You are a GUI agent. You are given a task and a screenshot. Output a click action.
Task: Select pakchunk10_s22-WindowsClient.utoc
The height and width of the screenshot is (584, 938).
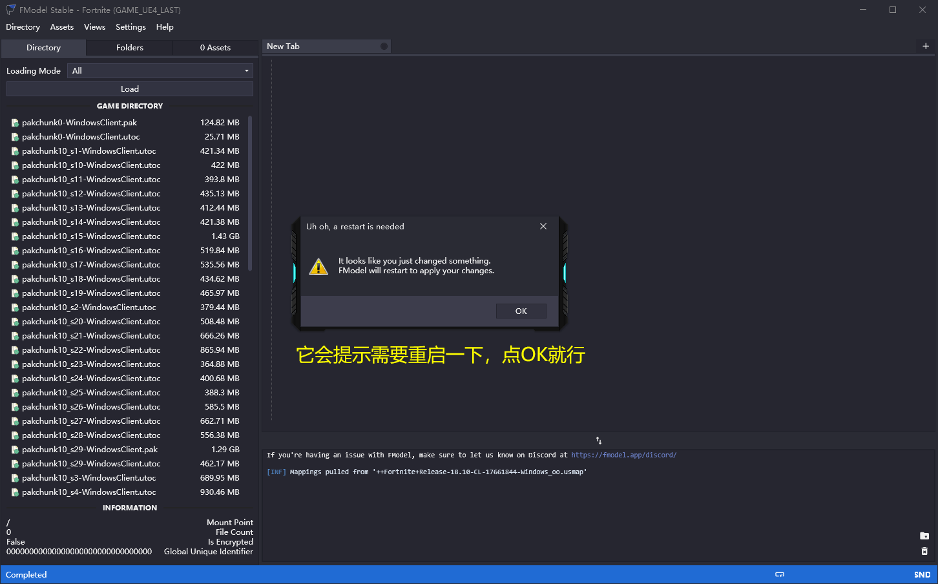point(125,350)
